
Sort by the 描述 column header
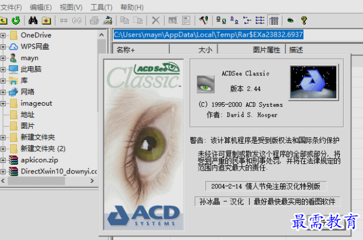click(324, 50)
